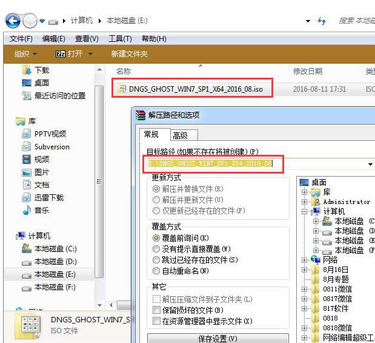375x343 pixels.
Task: Expand the 网络 tree node
Action: 305,260
